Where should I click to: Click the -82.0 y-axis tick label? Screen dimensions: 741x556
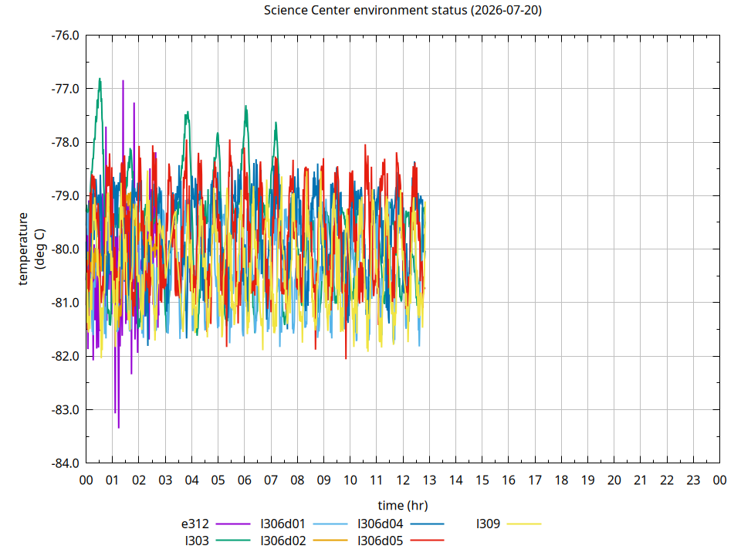(x=65, y=356)
